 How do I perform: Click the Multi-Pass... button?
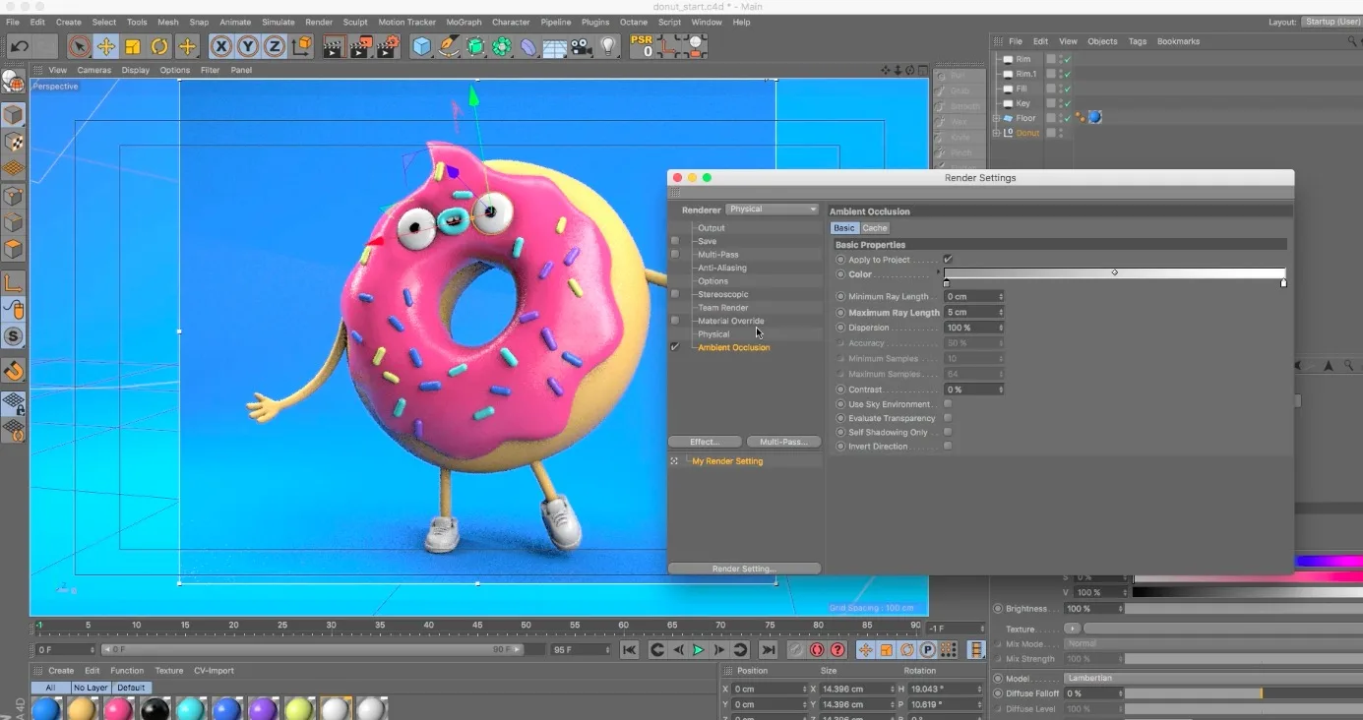[x=783, y=442]
